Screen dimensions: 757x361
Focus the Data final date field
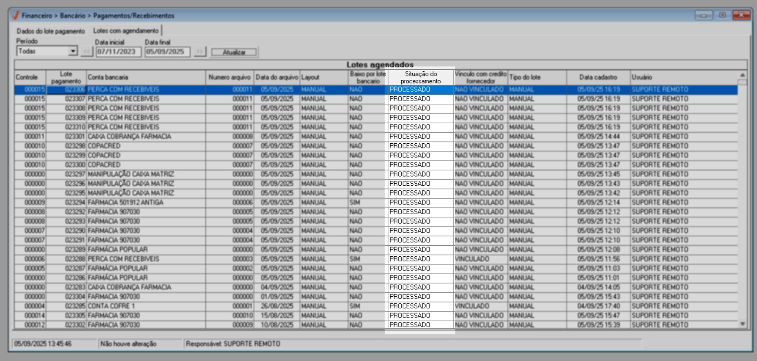coord(167,52)
